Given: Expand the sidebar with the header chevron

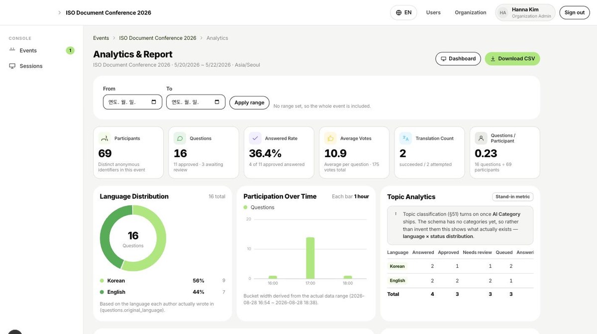Looking at the screenshot, I should point(60,12).
